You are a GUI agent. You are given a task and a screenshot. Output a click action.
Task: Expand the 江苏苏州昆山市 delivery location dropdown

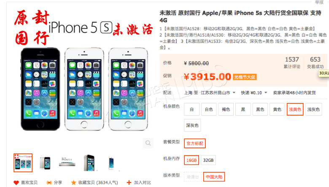click(218, 92)
